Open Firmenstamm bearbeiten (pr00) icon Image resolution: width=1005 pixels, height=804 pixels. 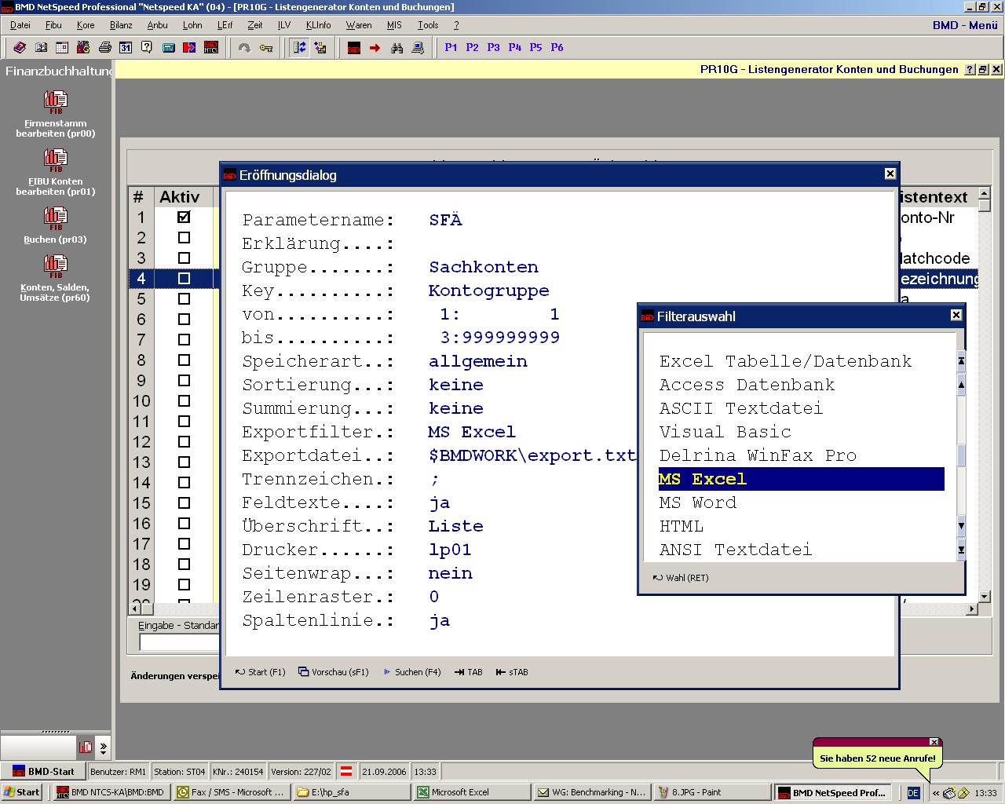(56, 101)
